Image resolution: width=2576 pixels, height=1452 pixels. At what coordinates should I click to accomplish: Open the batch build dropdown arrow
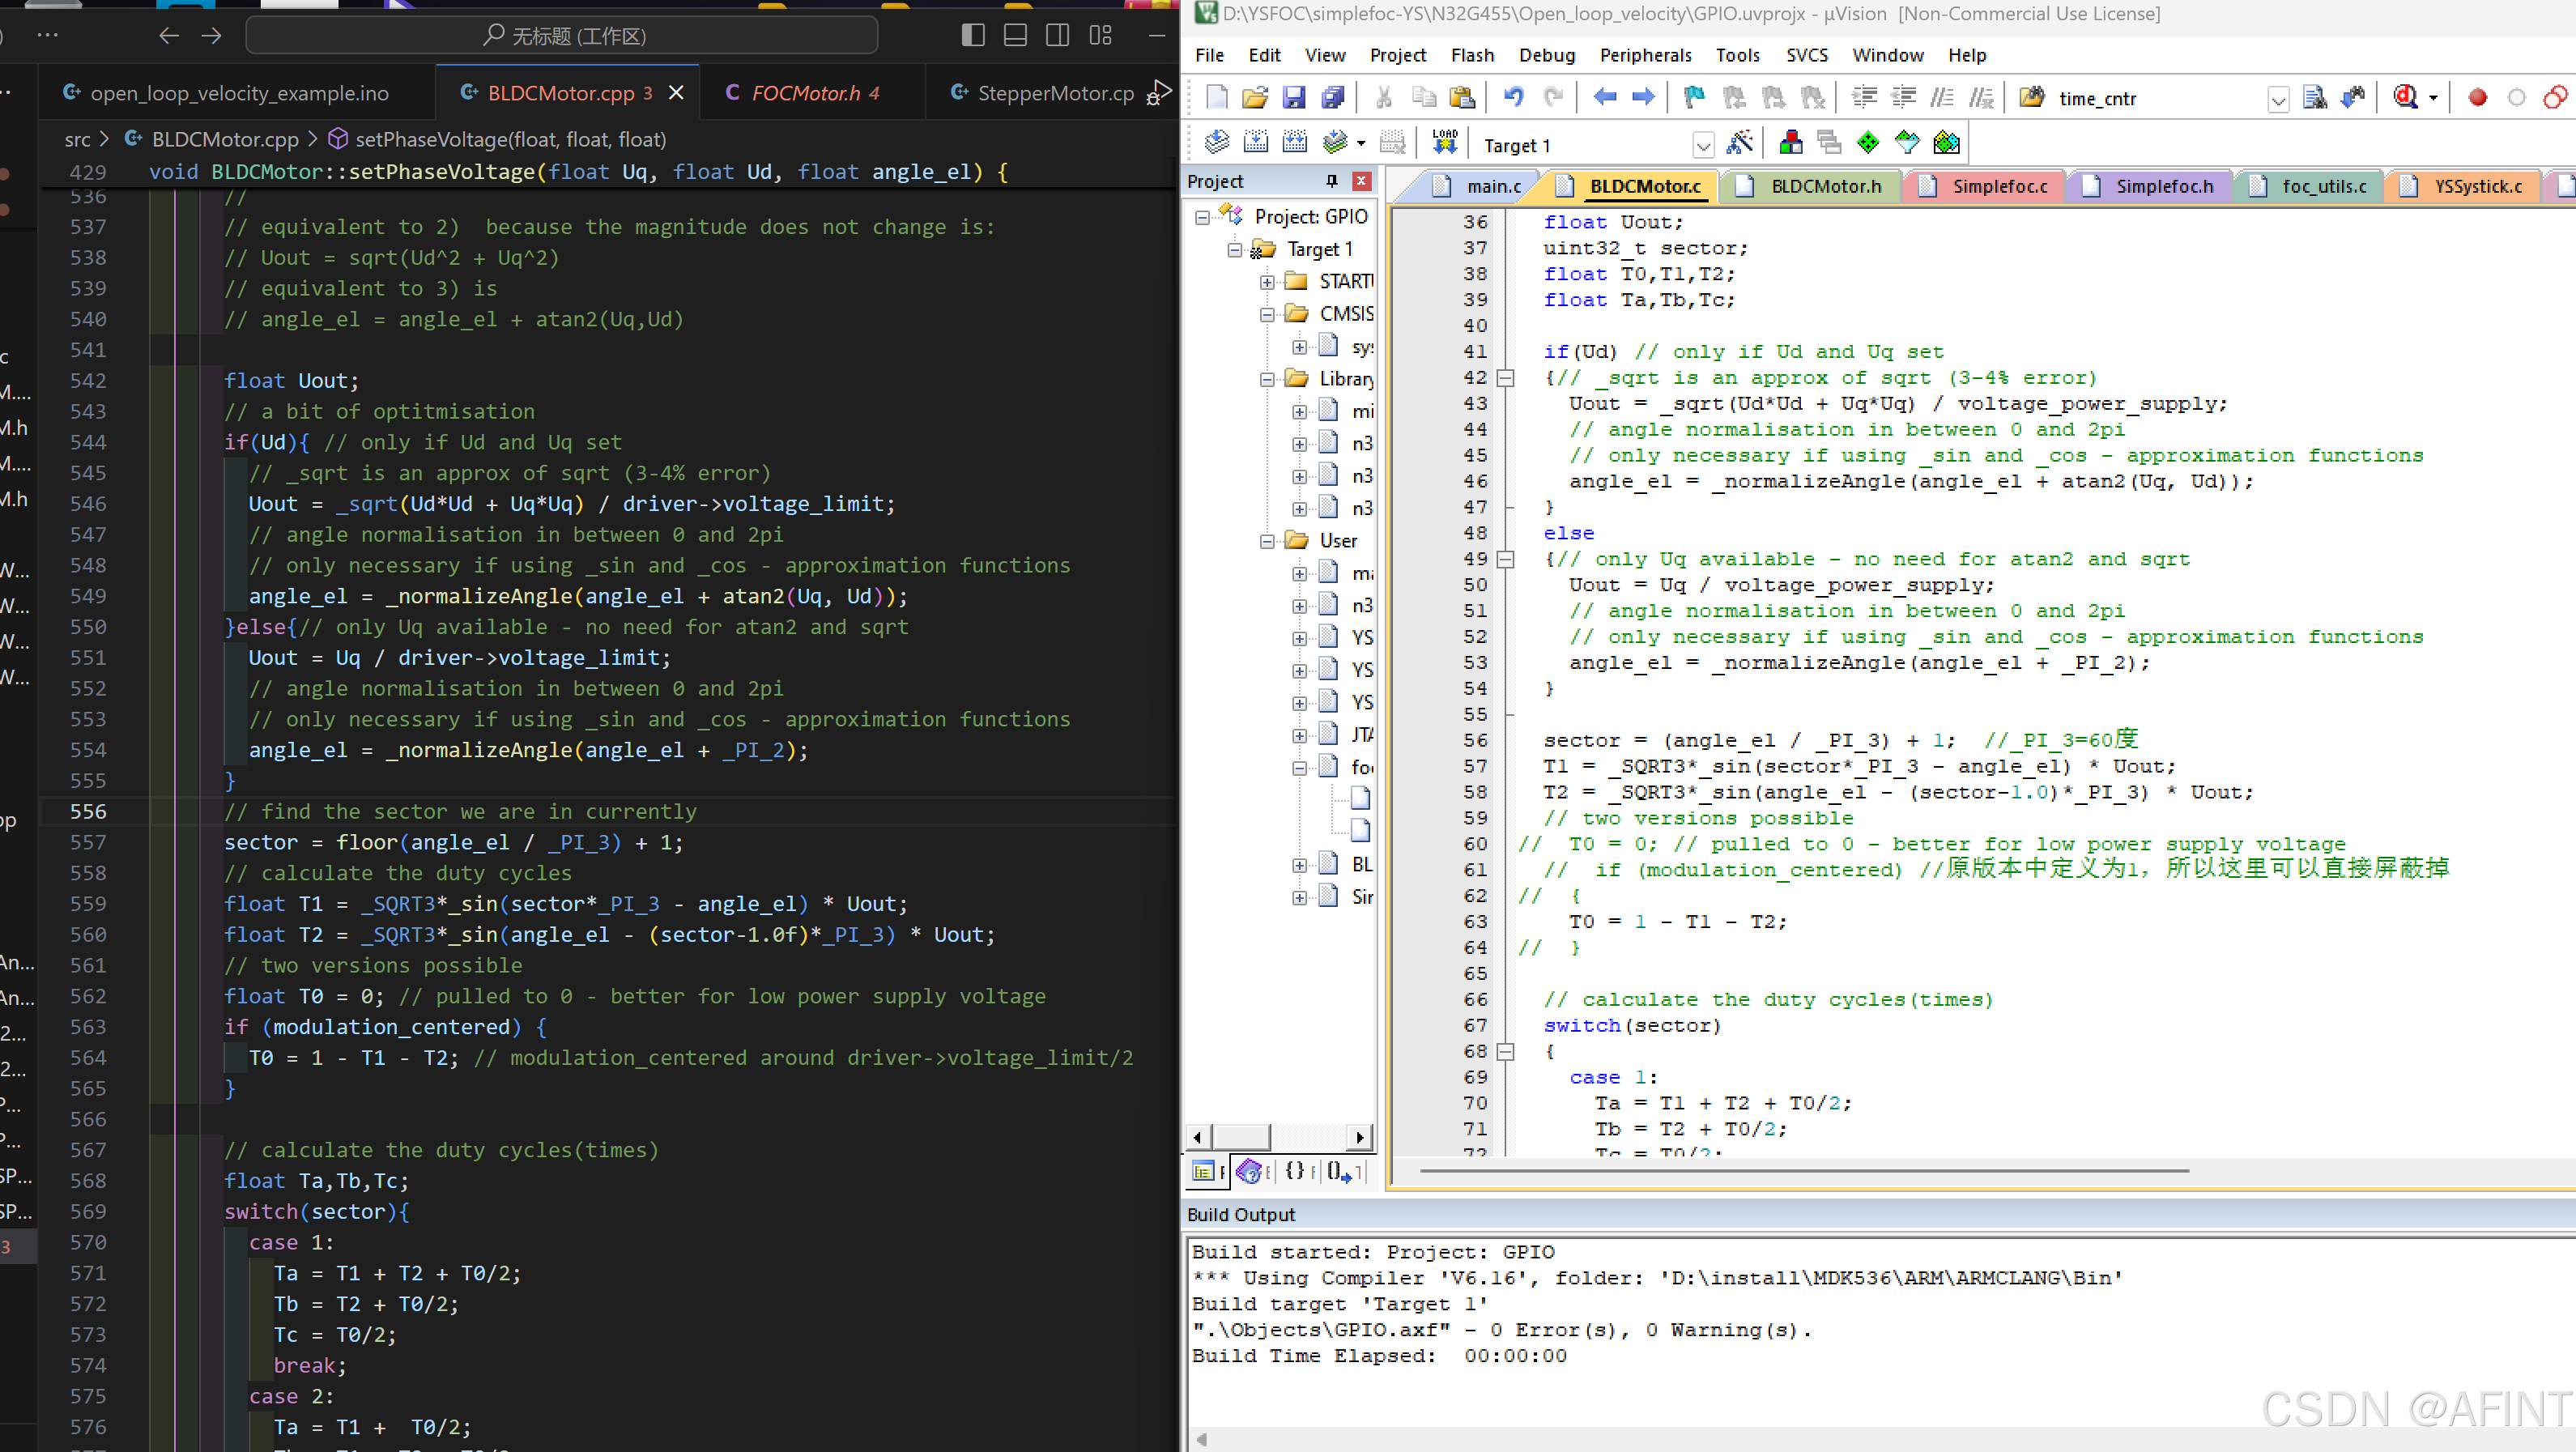click(1360, 143)
